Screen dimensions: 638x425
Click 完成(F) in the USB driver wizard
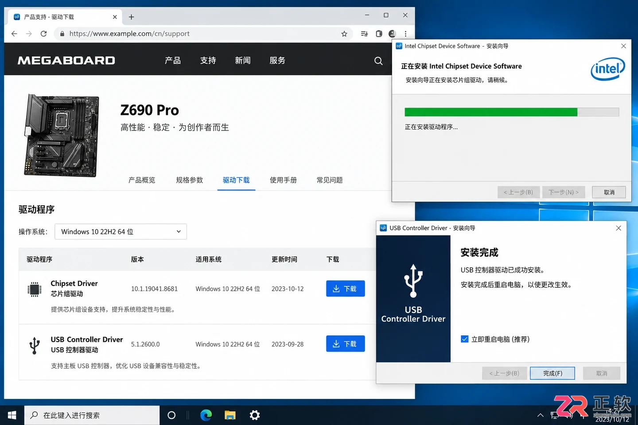(x=552, y=373)
